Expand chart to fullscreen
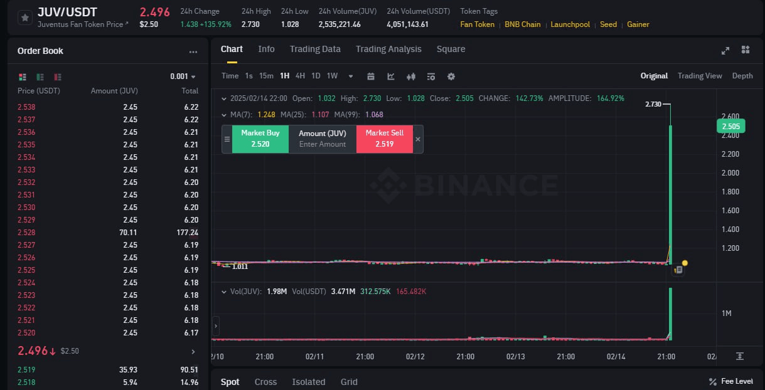 725,50
